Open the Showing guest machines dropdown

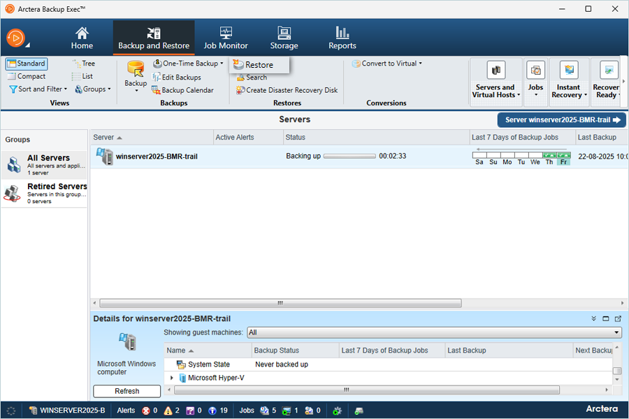pyautogui.click(x=435, y=332)
